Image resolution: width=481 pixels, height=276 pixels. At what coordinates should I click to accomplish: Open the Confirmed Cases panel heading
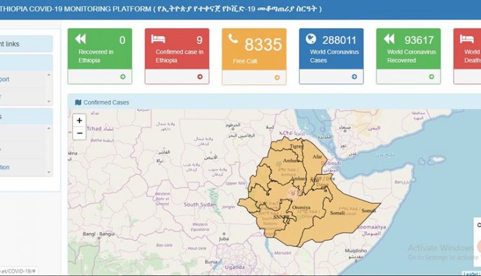[x=106, y=102]
